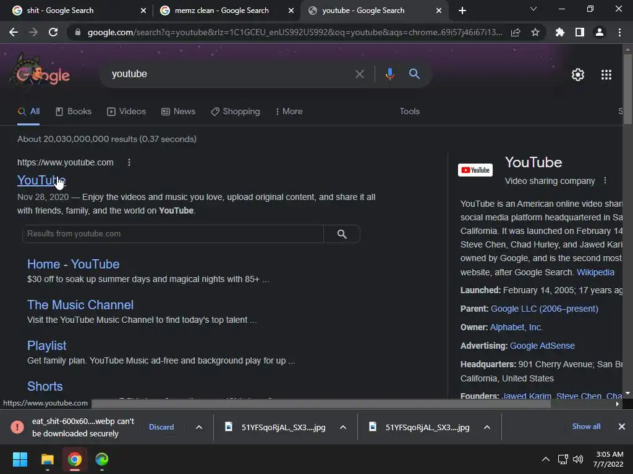Open the search Tools options
The height and width of the screenshot is (474, 633).
click(x=409, y=112)
